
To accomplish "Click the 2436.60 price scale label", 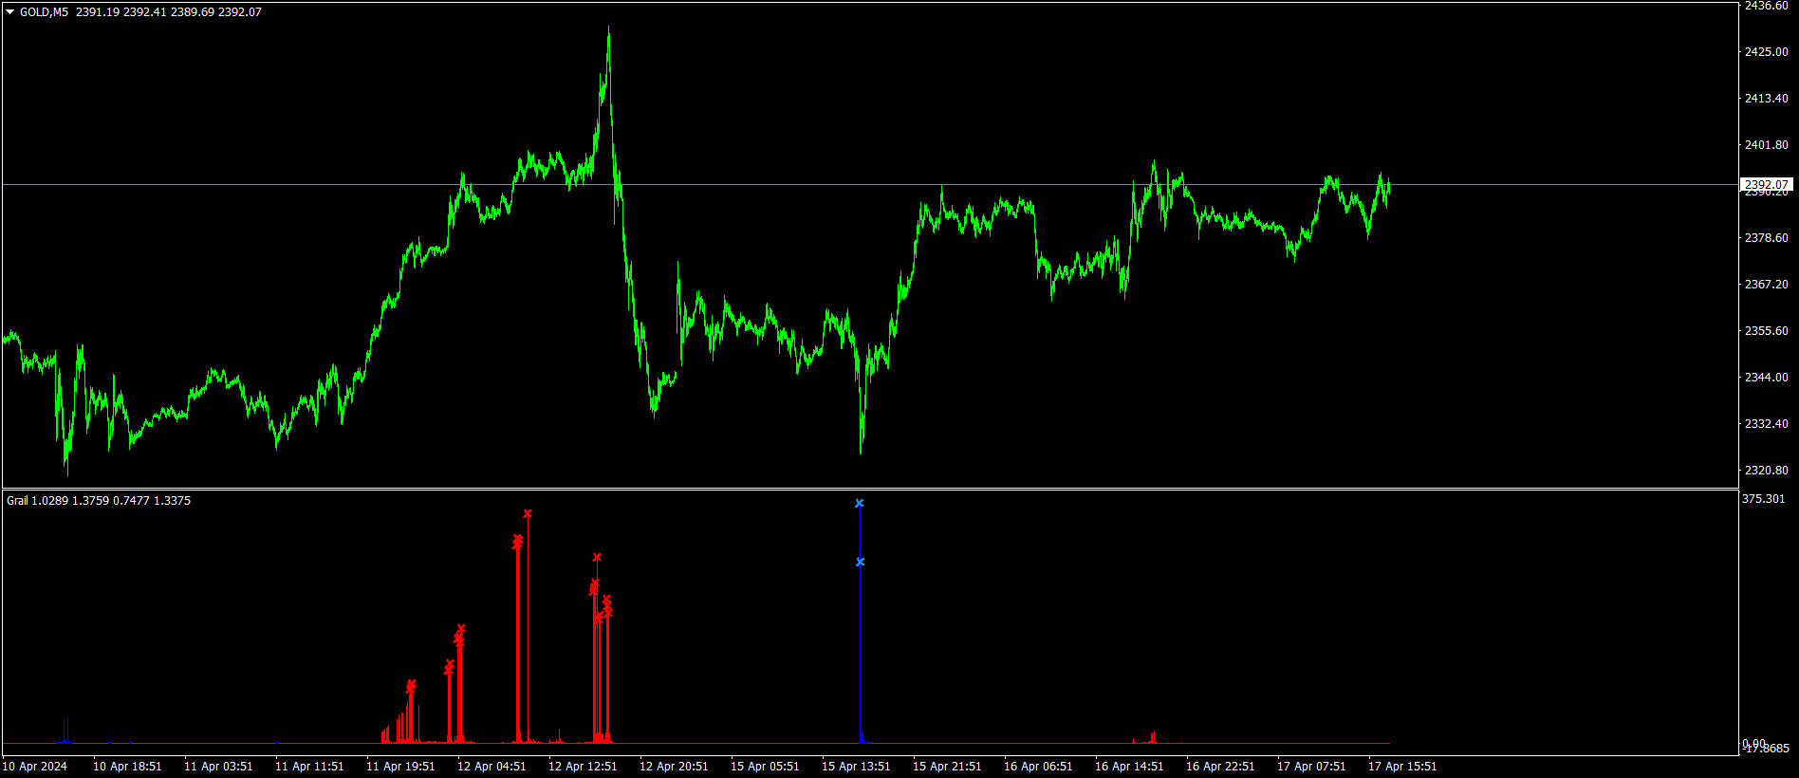I will 1767,6.
